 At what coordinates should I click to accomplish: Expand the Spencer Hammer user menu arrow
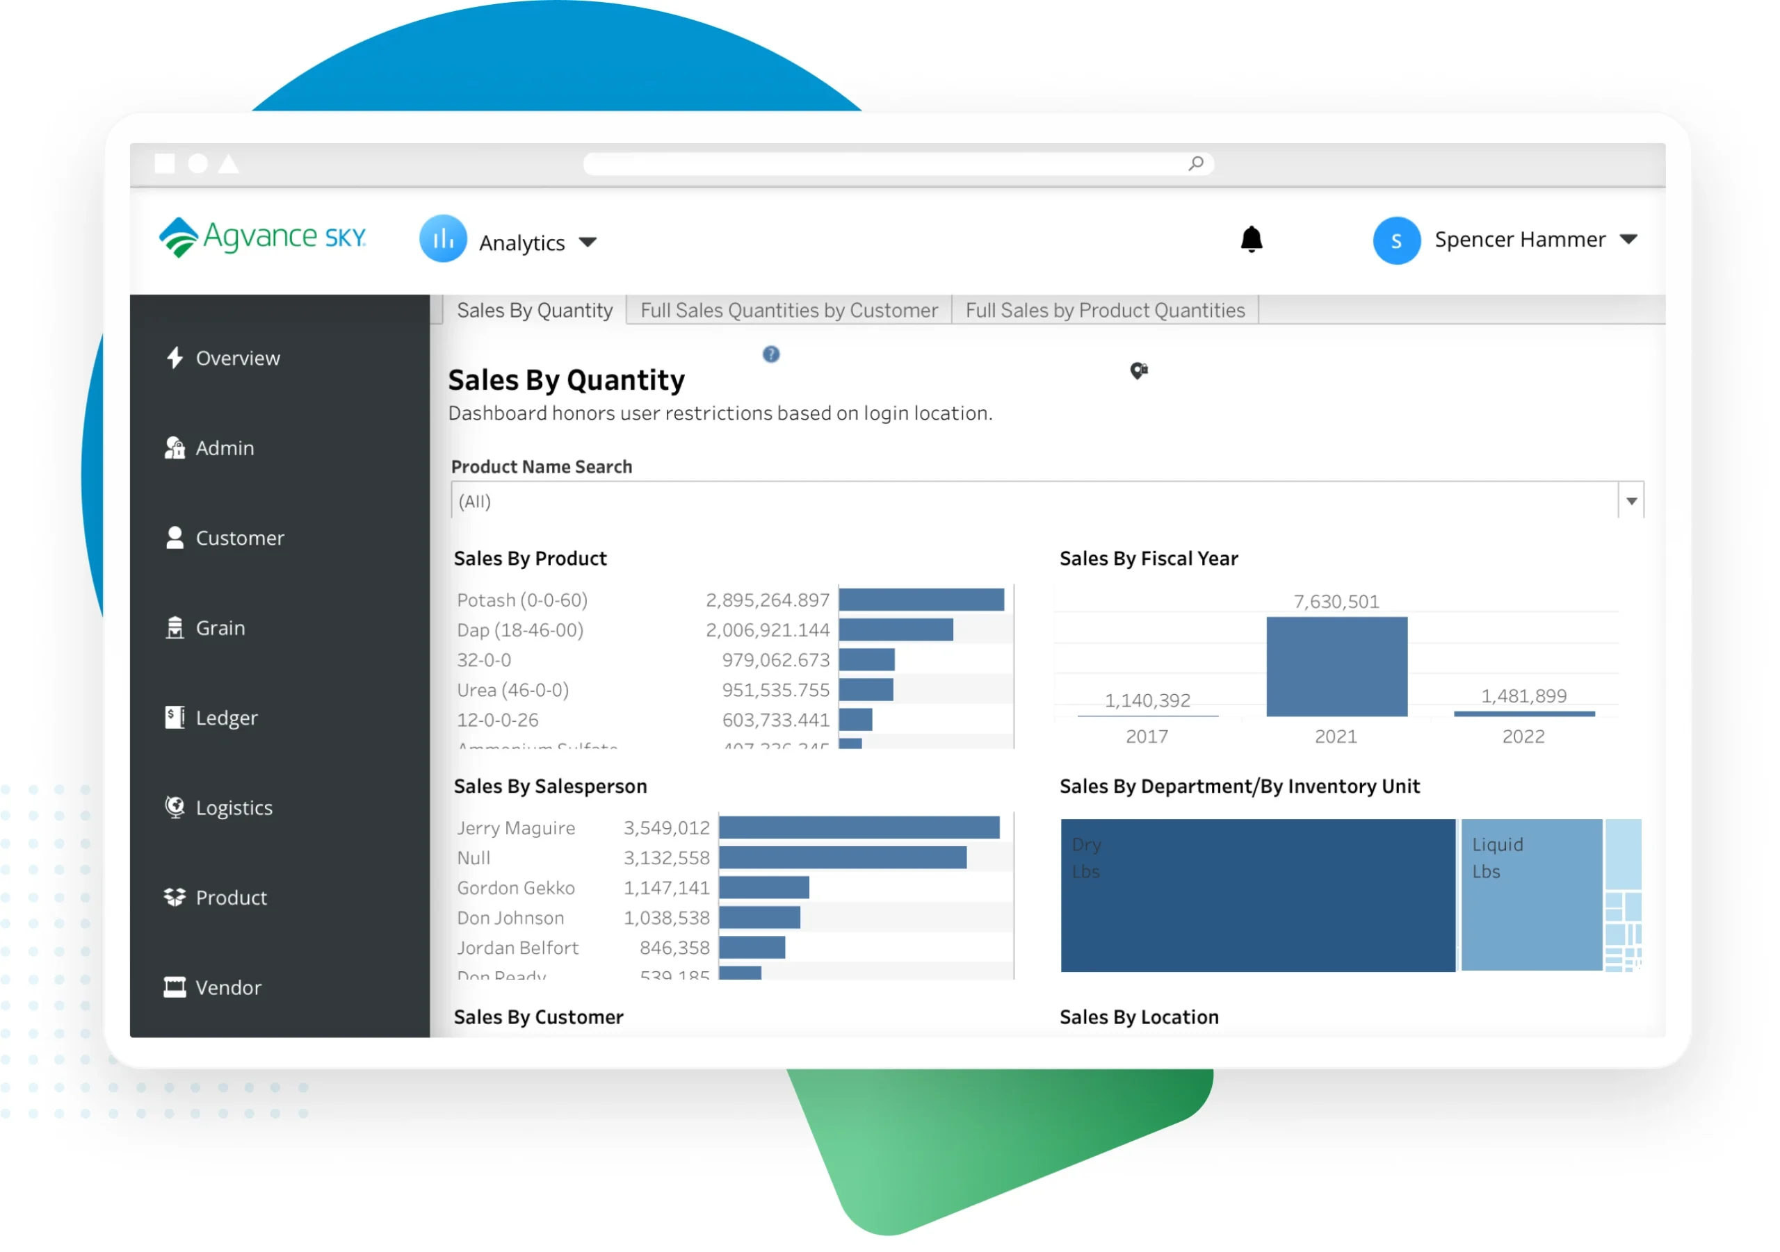pyautogui.click(x=1629, y=240)
